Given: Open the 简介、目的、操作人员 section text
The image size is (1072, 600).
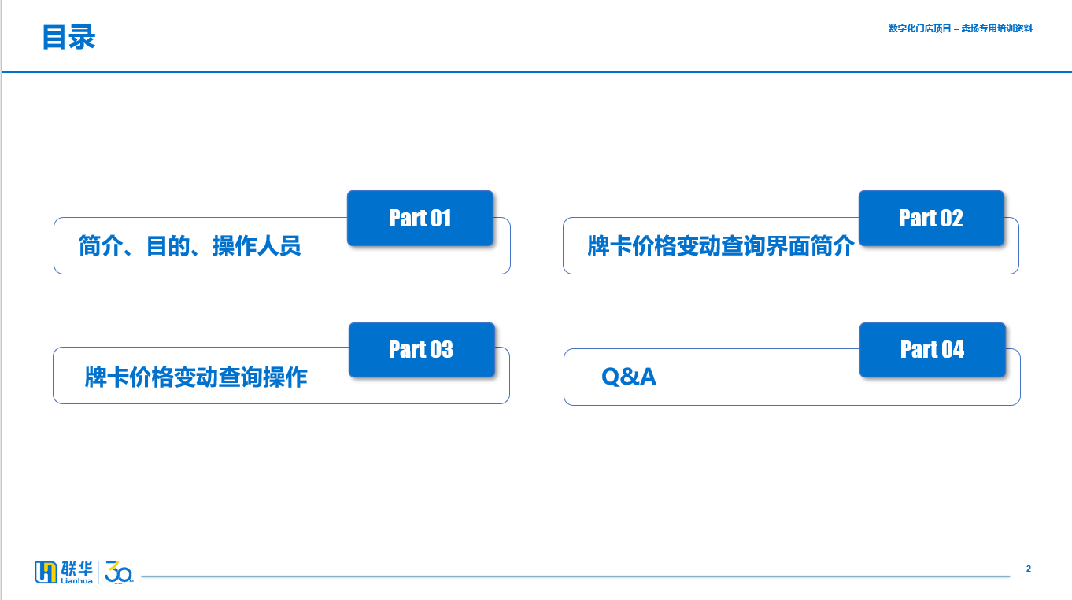Looking at the screenshot, I should (x=190, y=246).
